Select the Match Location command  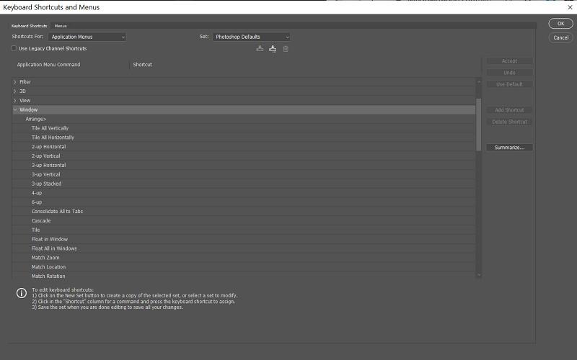tap(244, 266)
